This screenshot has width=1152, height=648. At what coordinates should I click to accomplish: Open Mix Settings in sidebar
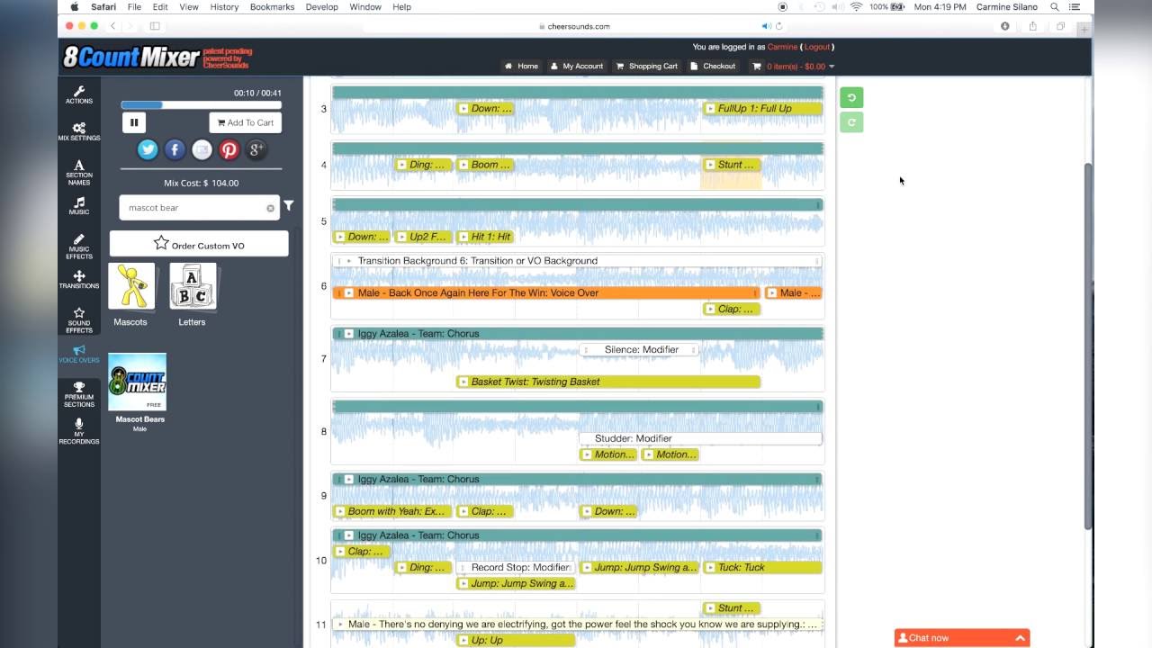tap(79, 131)
